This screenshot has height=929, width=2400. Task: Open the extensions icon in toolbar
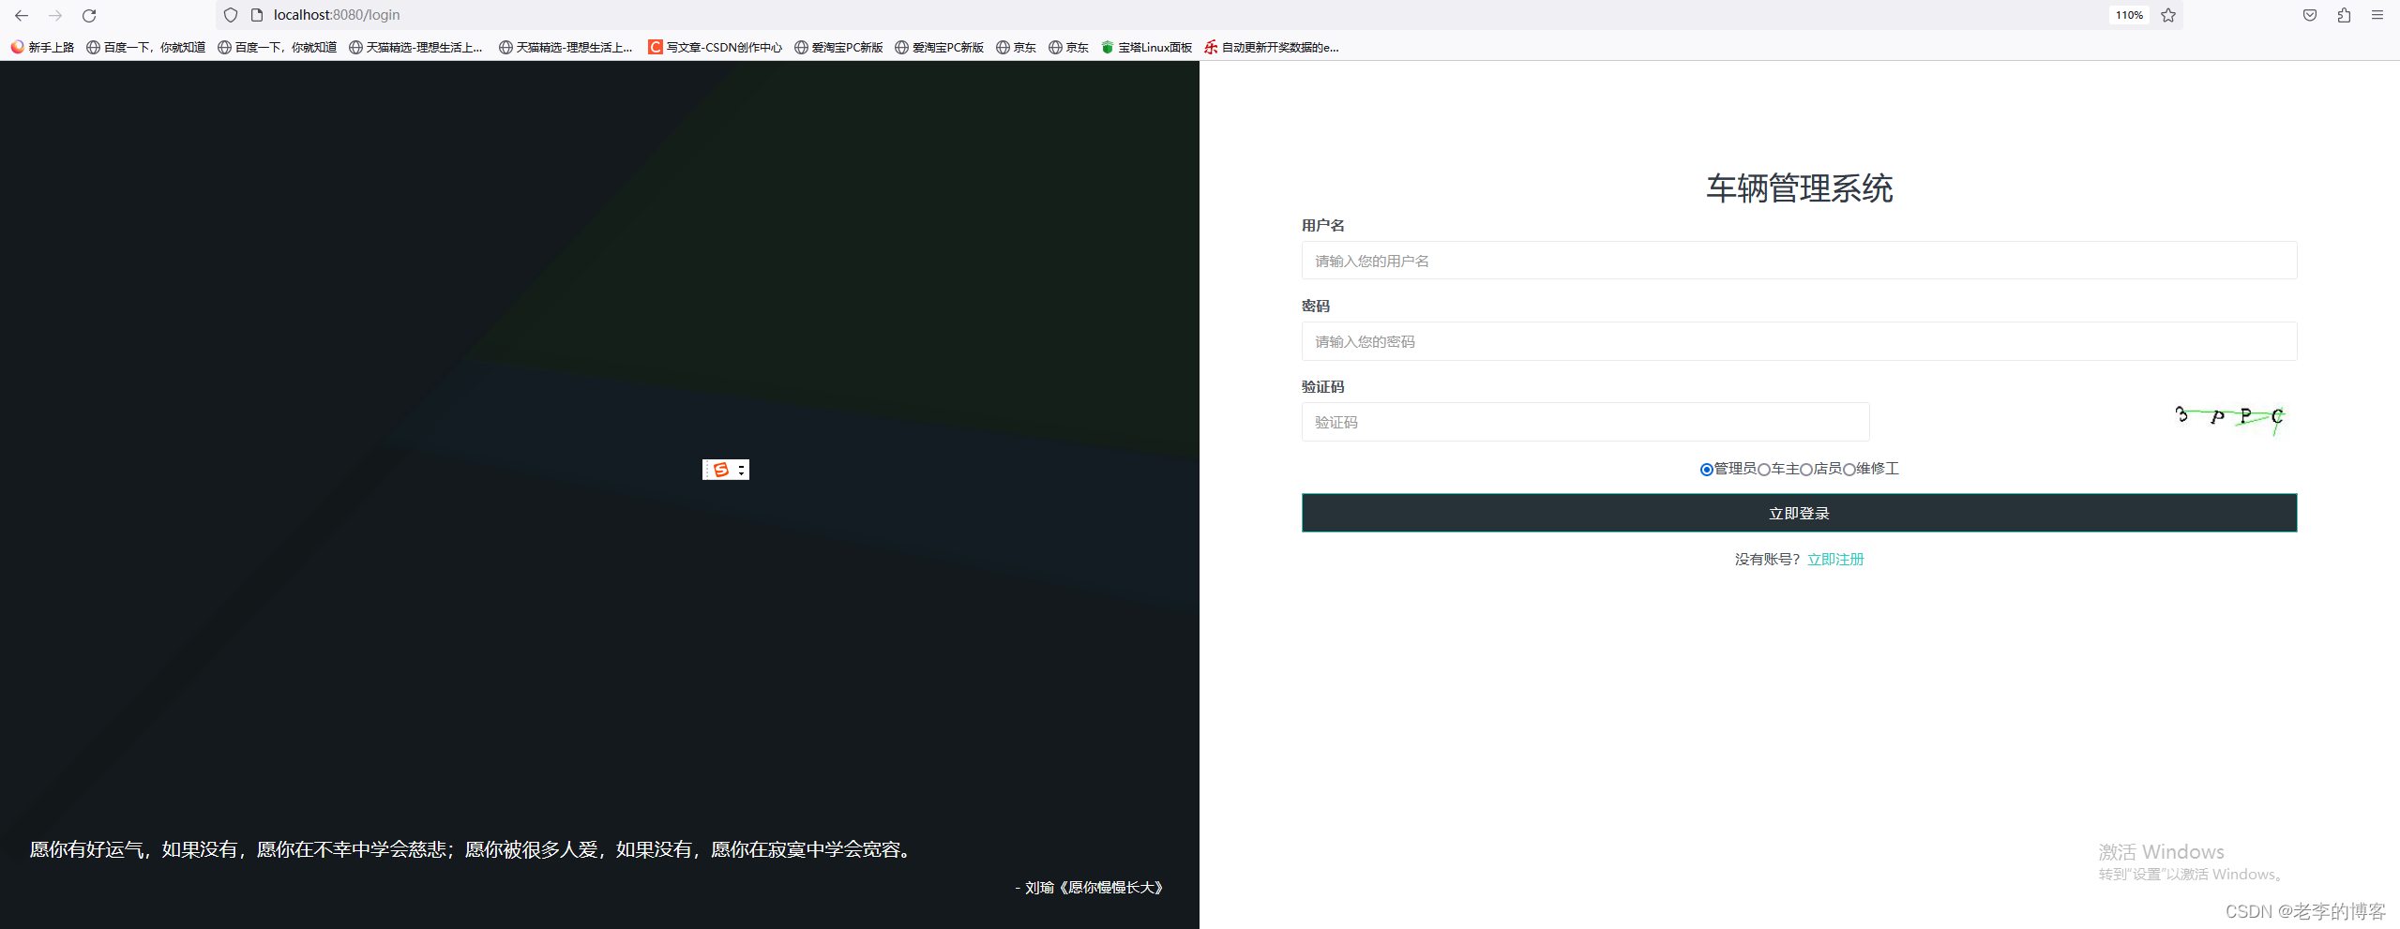pos(2344,15)
